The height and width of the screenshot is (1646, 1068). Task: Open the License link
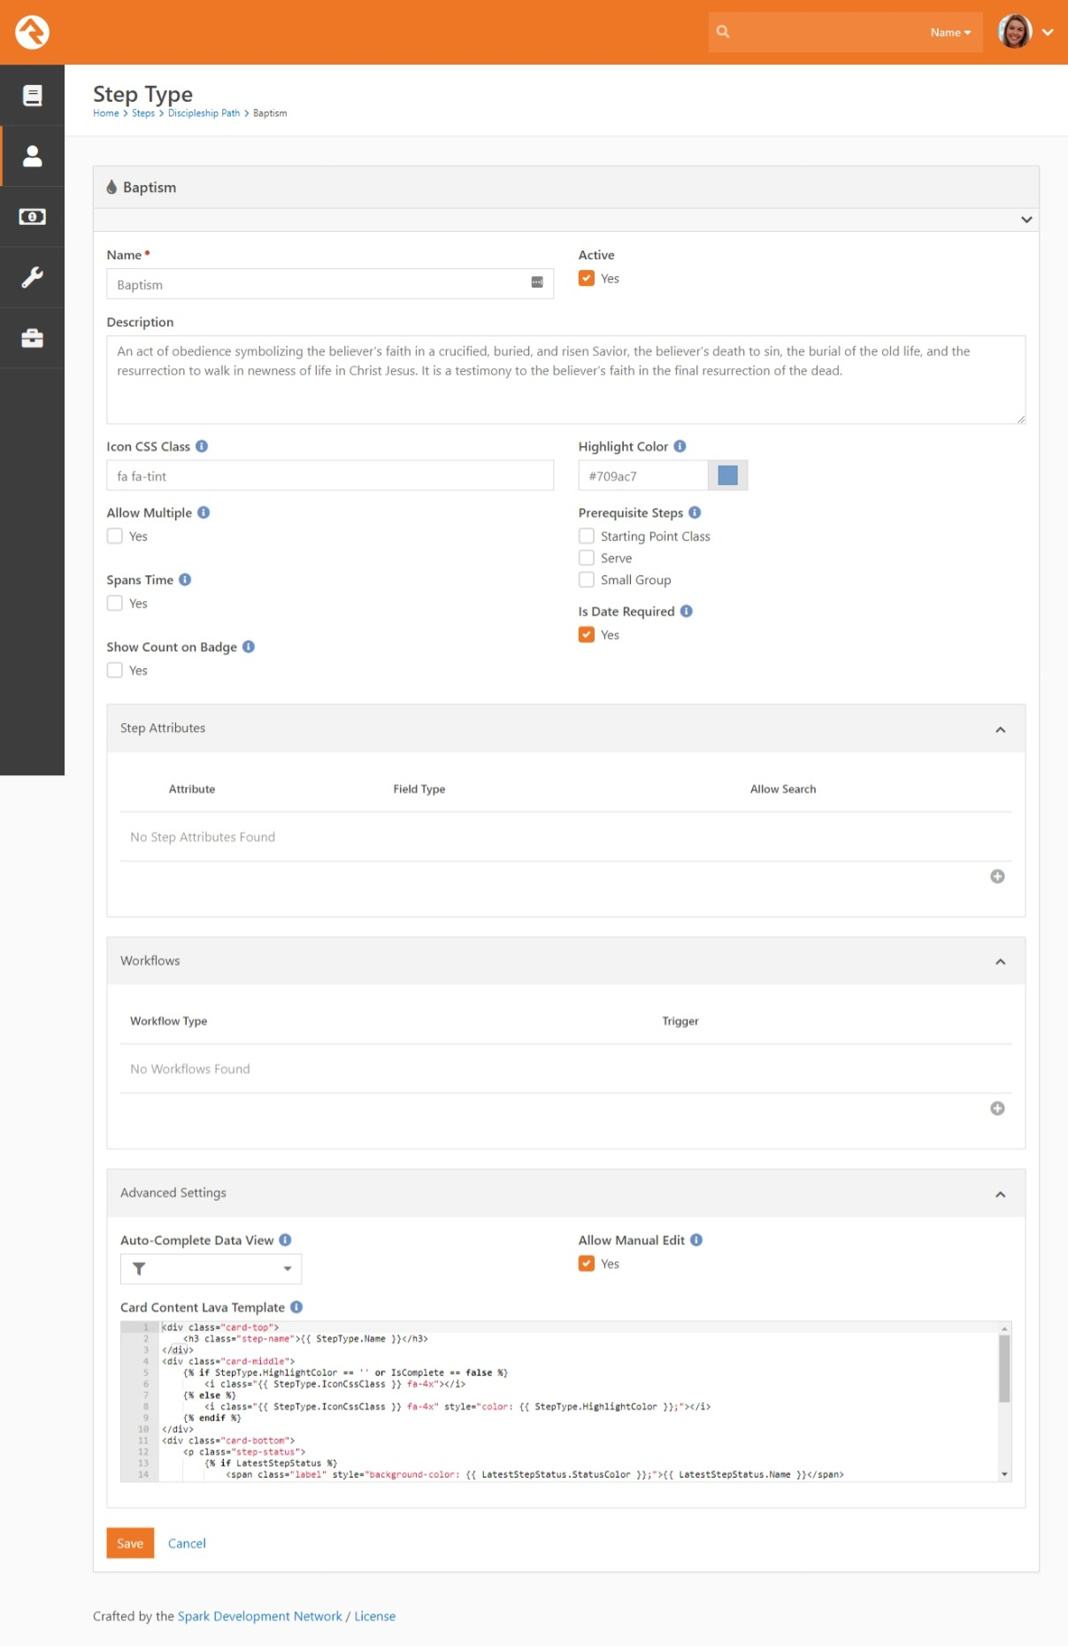375,1616
